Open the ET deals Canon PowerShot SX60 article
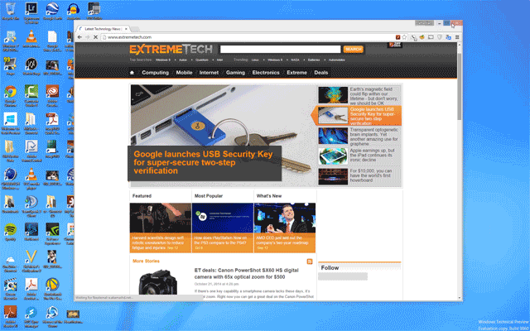The width and height of the screenshot is (530, 331). click(247, 274)
